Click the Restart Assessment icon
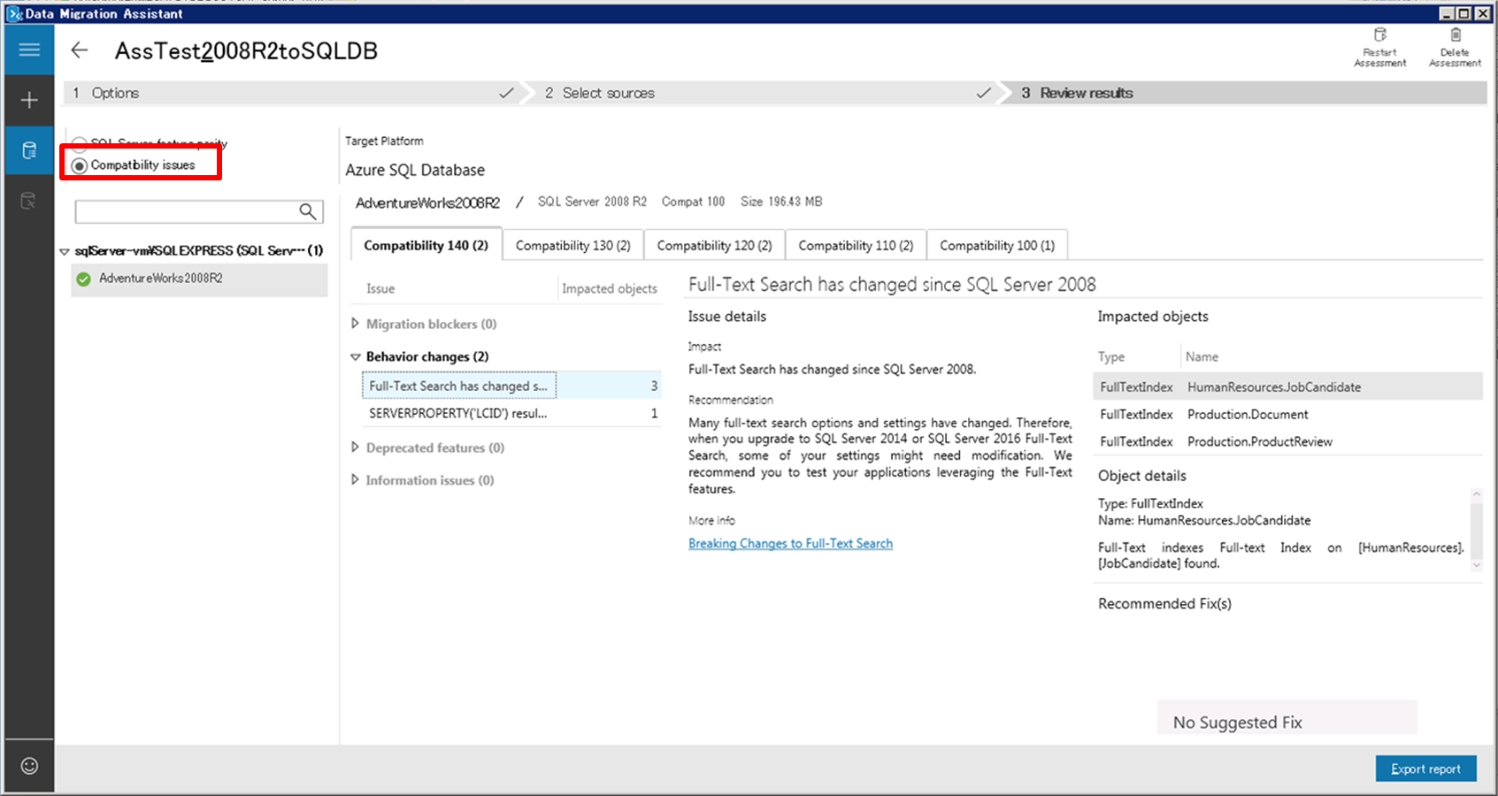The image size is (1498, 796). tap(1379, 47)
